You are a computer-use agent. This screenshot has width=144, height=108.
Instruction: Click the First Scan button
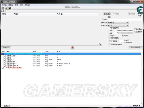[x=107, y=14]
